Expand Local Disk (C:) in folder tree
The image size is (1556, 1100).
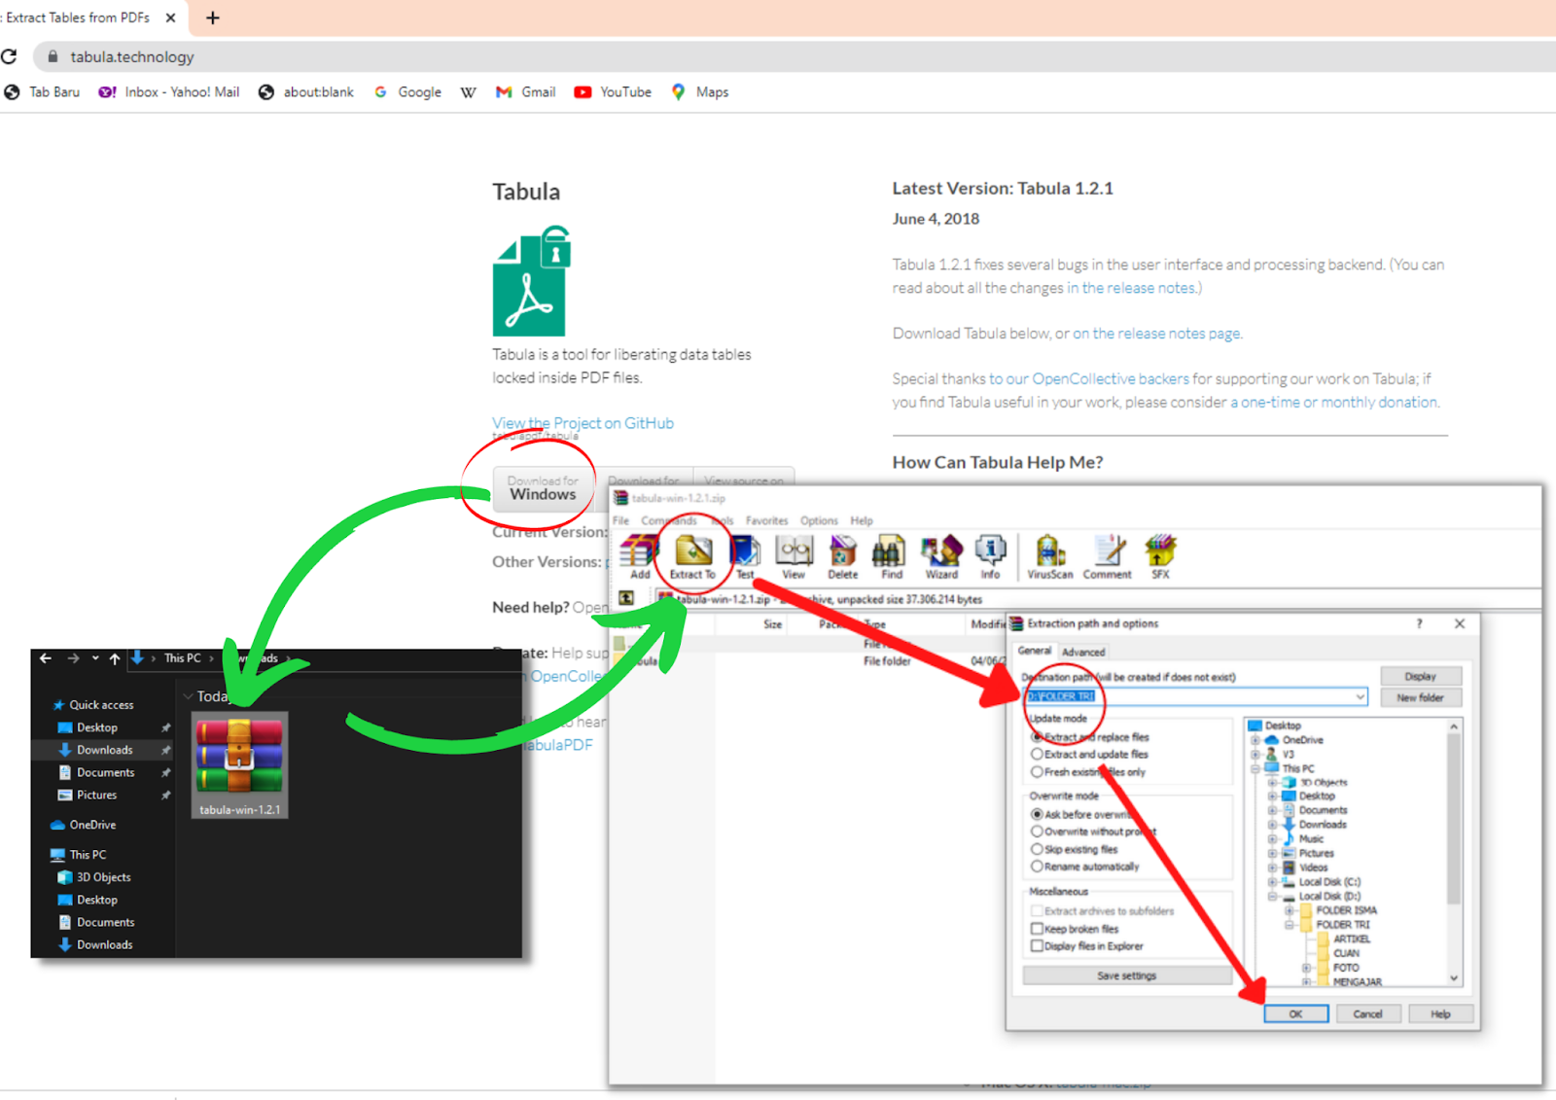[x=1272, y=882]
